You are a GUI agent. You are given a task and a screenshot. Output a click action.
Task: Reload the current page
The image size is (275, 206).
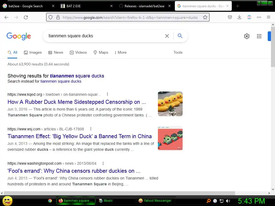pos(26,17)
